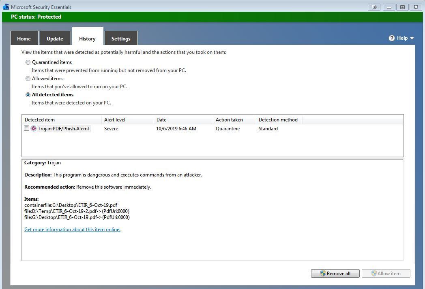Minimize the Security Essentials window
The width and height of the screenshot is (425, 289).
pyautogui.click(x=389, y=7)
